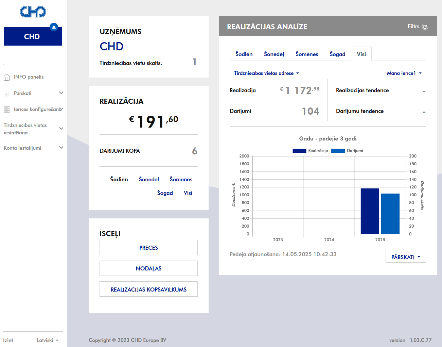
Task: Open the Mana ierīce1 dropdown
Action: pos(404,73)
